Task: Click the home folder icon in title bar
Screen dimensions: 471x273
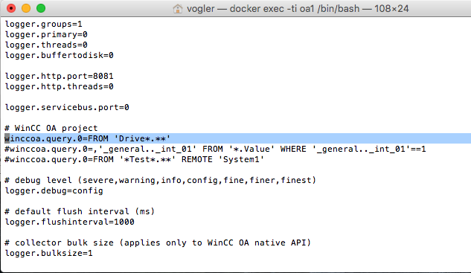Action: click(x=178, y=9)
